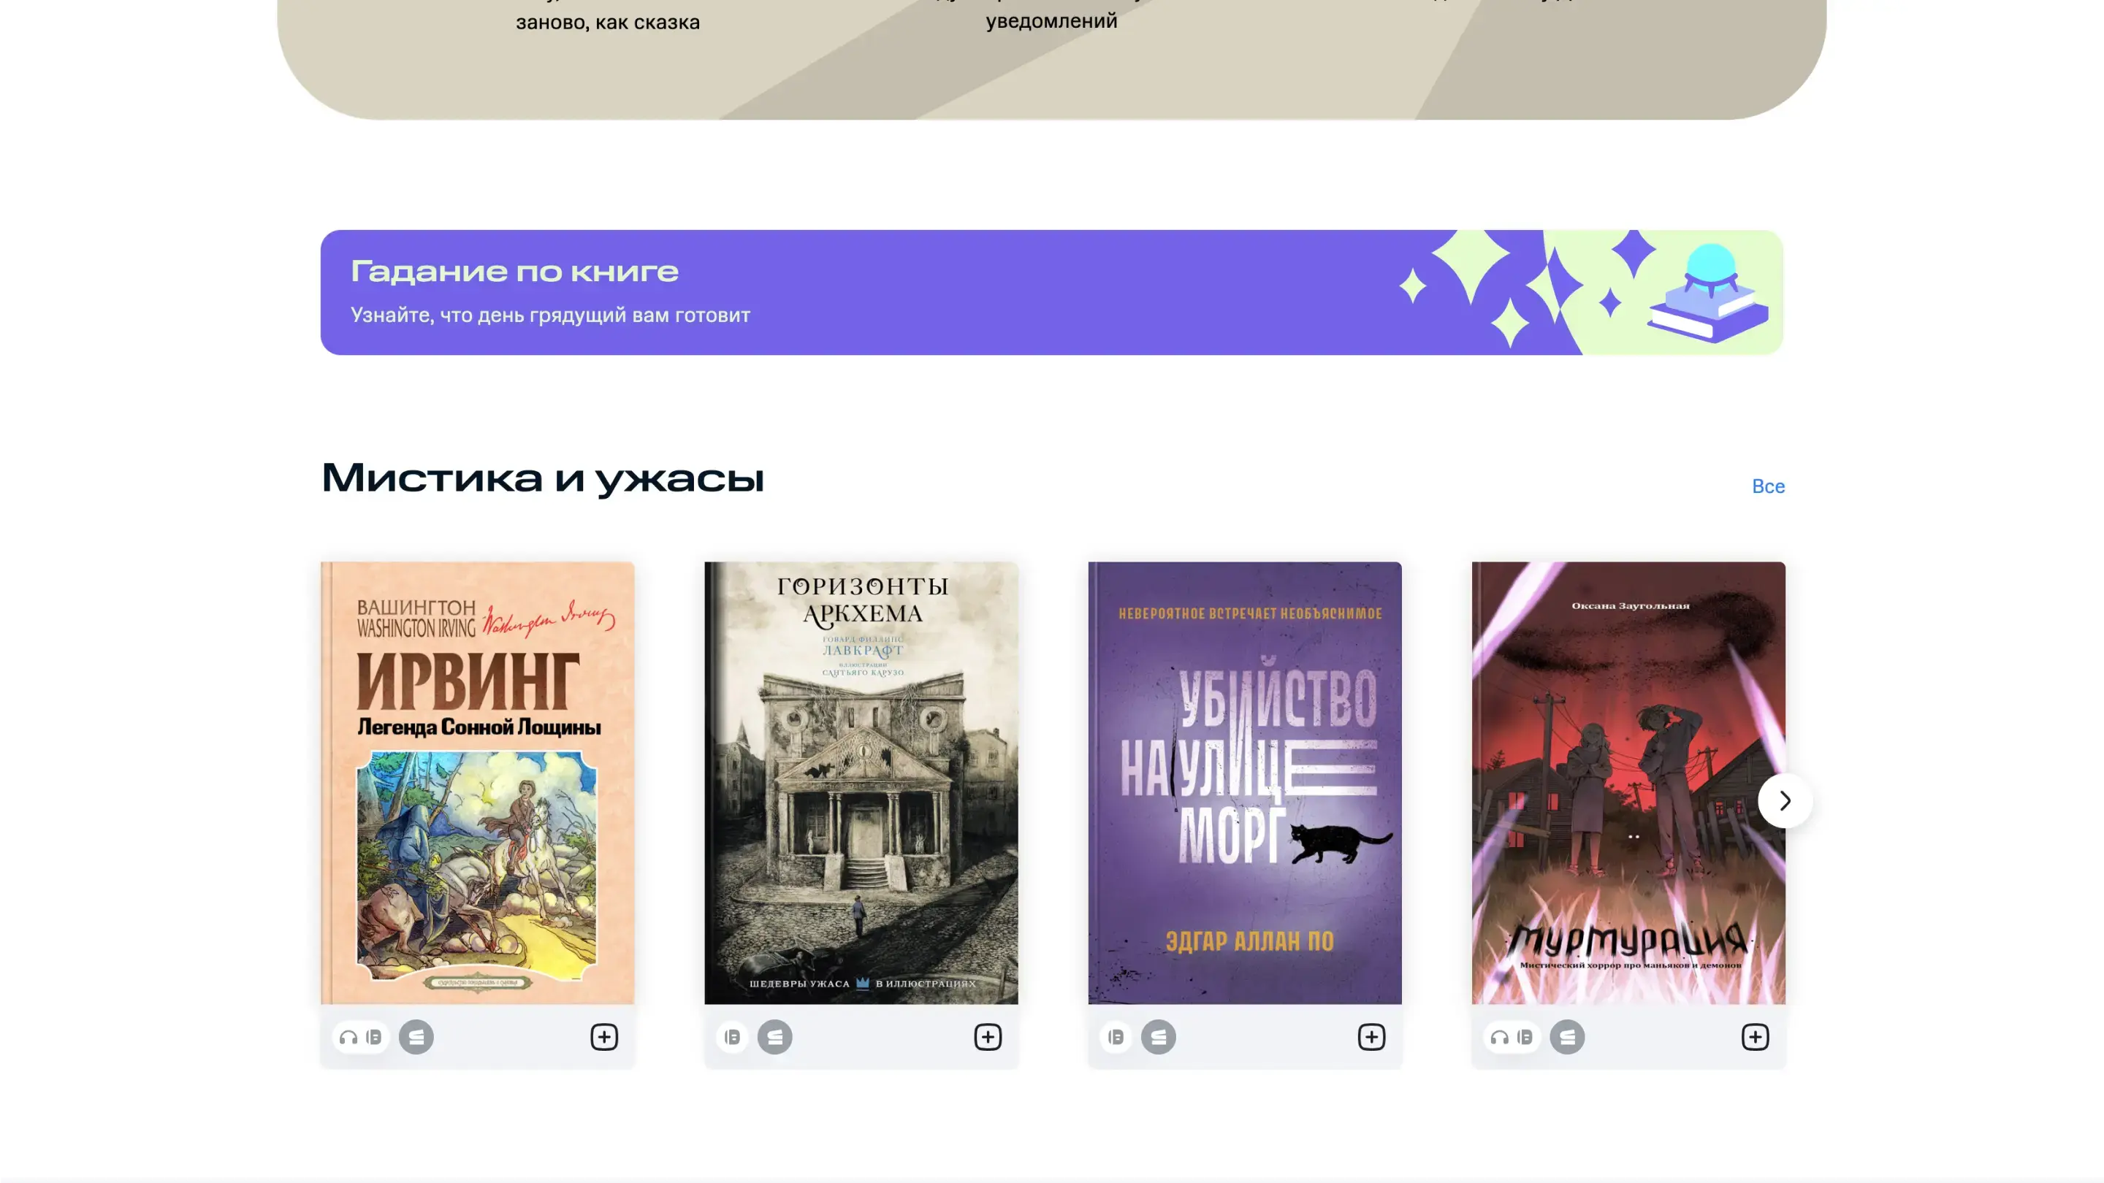The height and width of the screenshot is (1183, 2104).
Task: Open the Гадание по книге banner
Action: (1051, 292)
